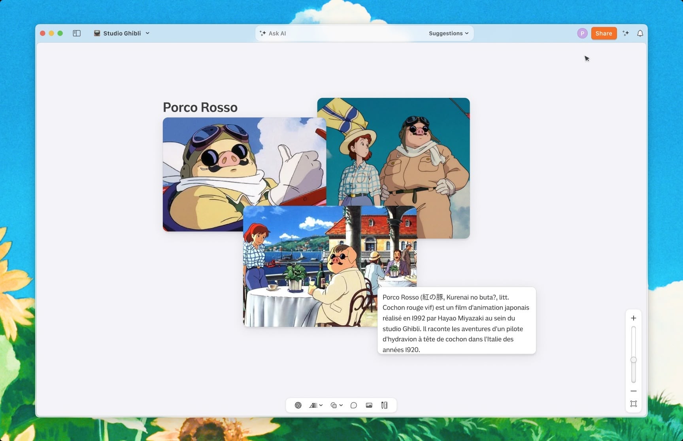Close the window with the red button
Image resolution: width=683 pixels, height=441 pixels.
[x=43, y=33]
